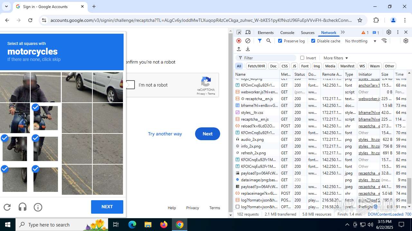The width and height of the screenshot is (412, 231).
Task: Reload the captcha challenge
Action: coord(7,207)
